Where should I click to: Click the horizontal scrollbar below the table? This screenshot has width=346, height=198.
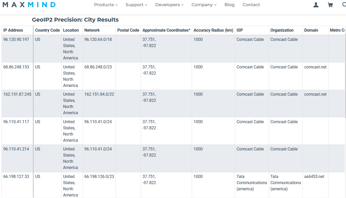[x=172, y=197]
